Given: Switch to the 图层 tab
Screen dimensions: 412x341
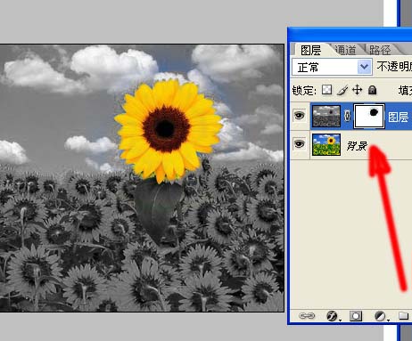Looking at the screenshot, I should [x=310, y=50].
